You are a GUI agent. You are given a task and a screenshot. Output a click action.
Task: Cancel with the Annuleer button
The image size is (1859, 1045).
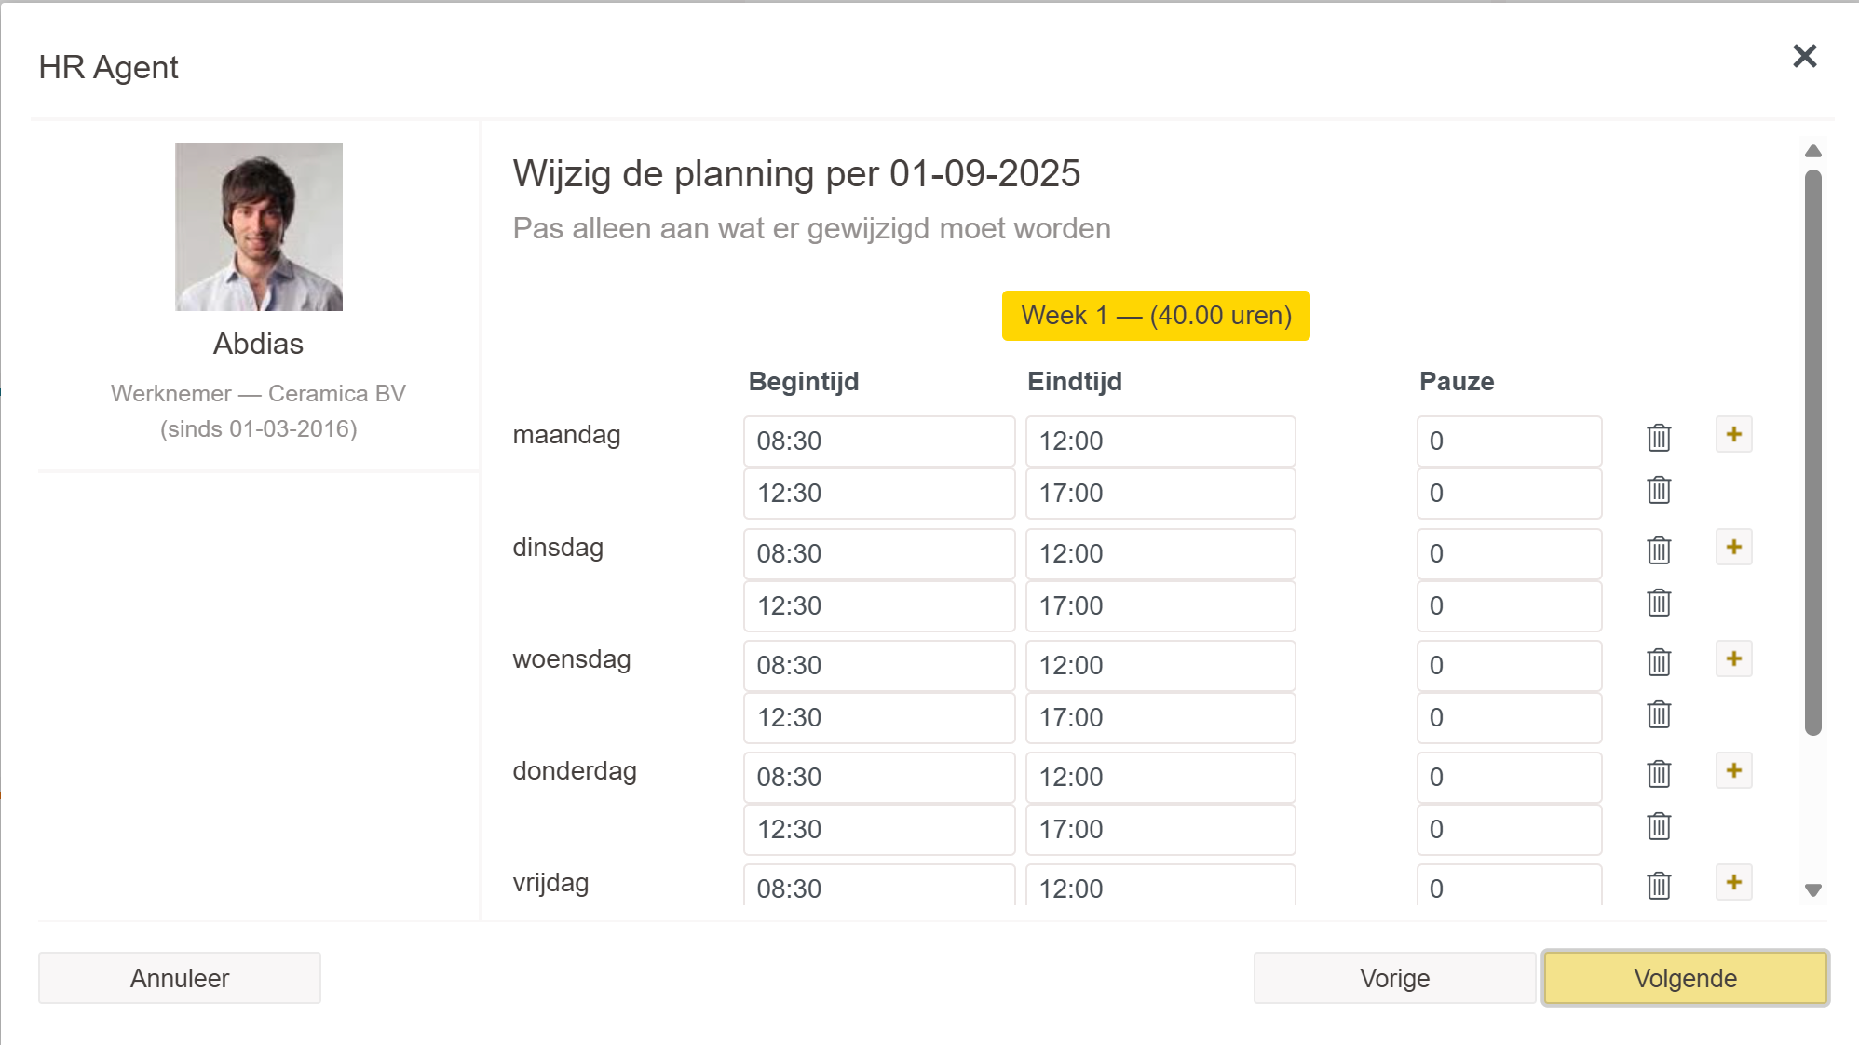(x=180, y=978)
